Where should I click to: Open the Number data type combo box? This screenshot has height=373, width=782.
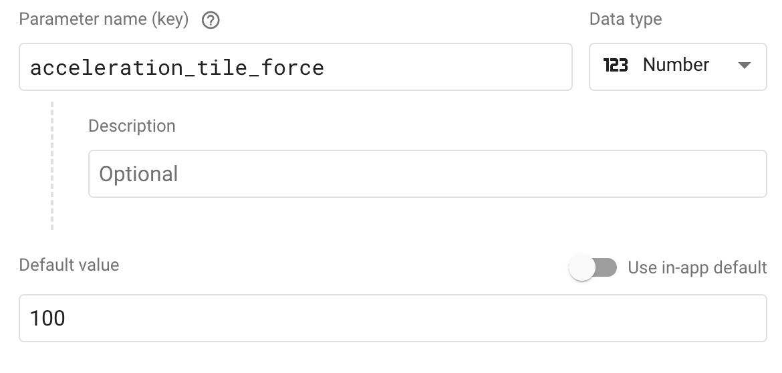[677, 66]
